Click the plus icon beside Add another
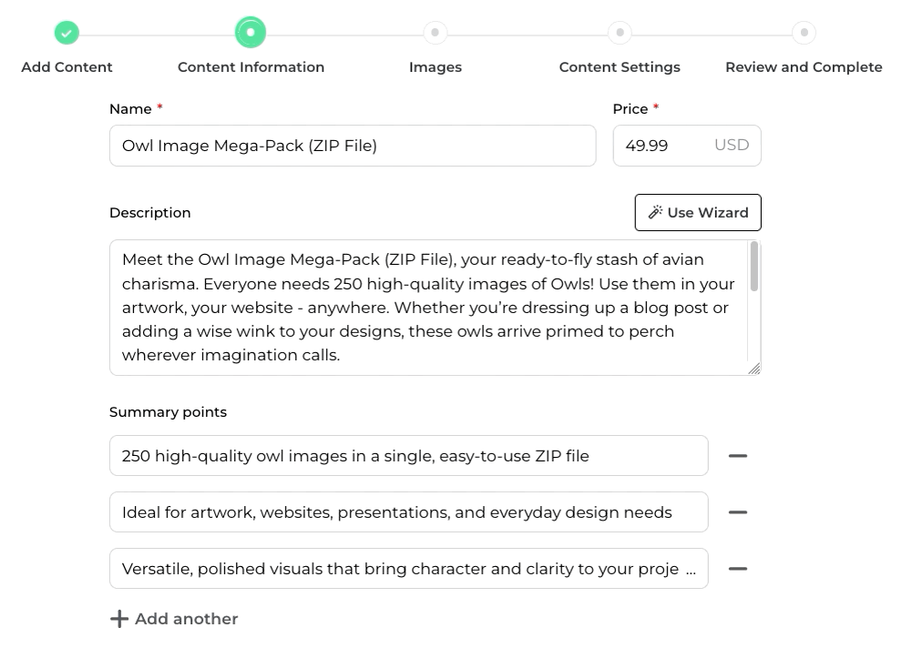This screenshot has width=912, height=658. [119, 619]
